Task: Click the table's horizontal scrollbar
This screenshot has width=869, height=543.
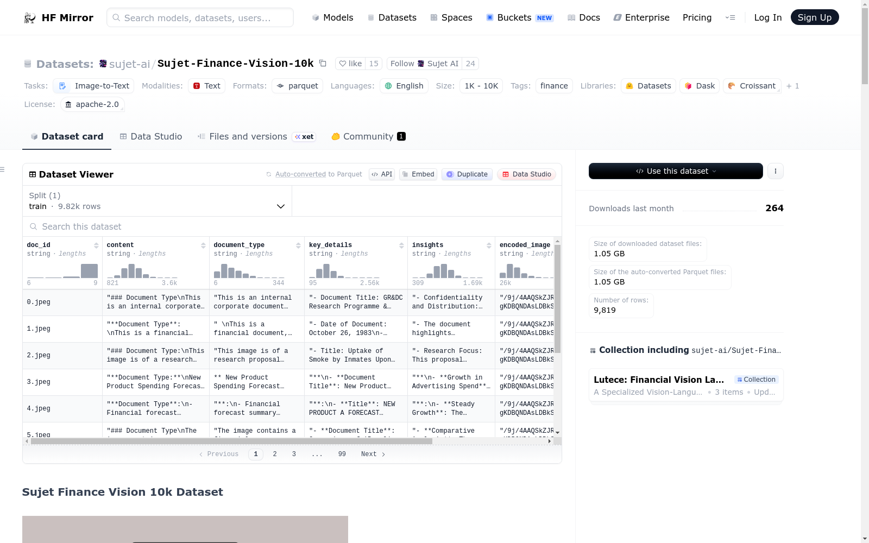Action: [231, 441]
